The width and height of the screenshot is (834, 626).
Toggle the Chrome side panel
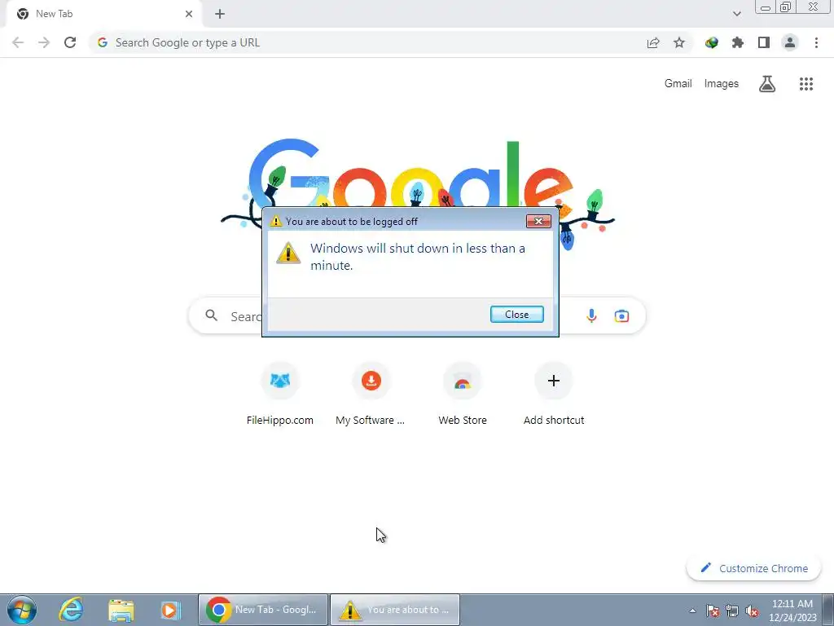(764, 42)
